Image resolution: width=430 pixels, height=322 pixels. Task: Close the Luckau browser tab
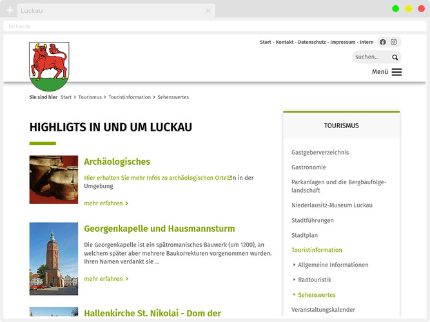click(208, 10)
